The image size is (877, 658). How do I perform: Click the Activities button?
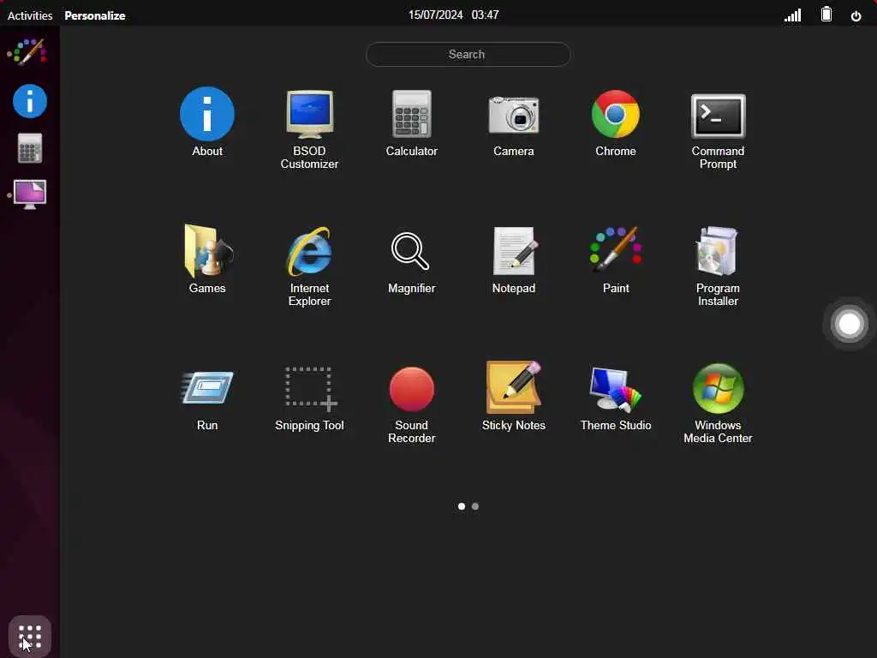point(30,15)
